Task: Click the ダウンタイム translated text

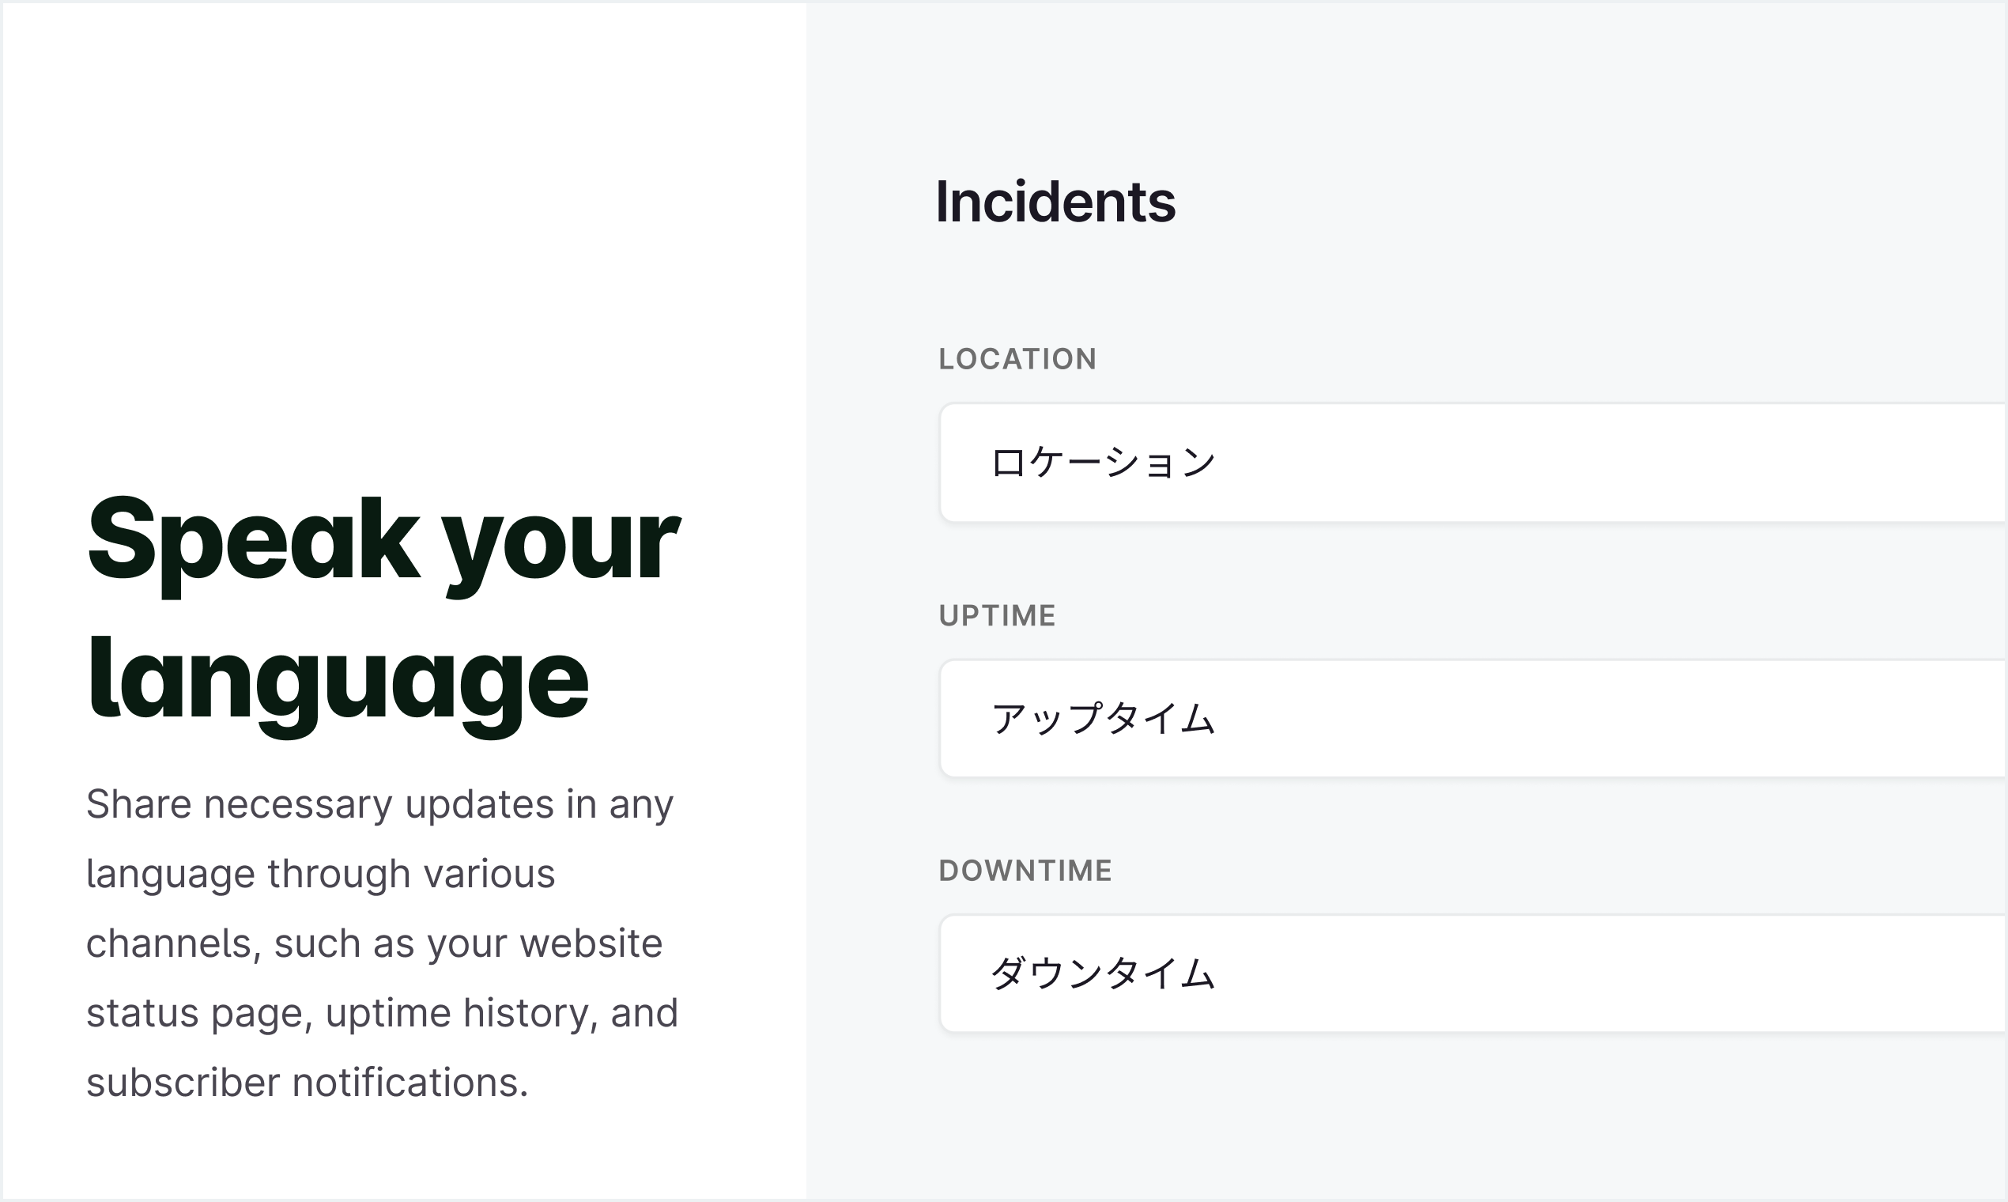Action: click(1103, 973)
